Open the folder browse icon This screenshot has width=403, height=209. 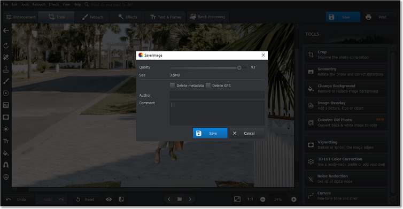[180, 199]
